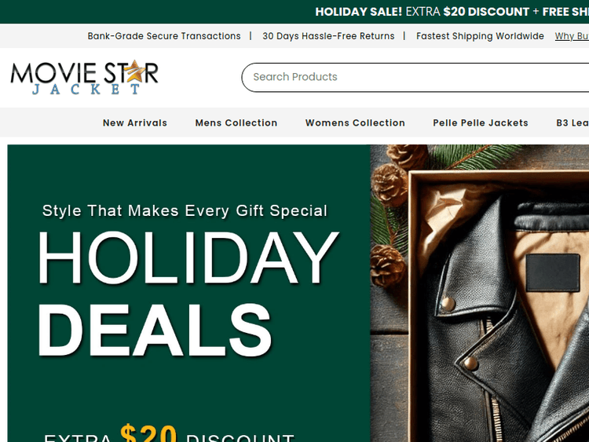Open Pelle Pelle Jackets menu

[481, 122]
